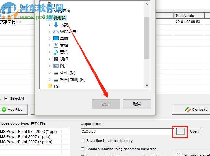Expand the 文档 folder chevron
210x156 pixels.
point(49,45)
